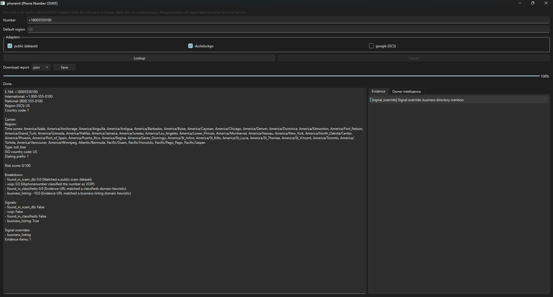
Task: Click the Cancel button
Action: [x=414, y=58]
